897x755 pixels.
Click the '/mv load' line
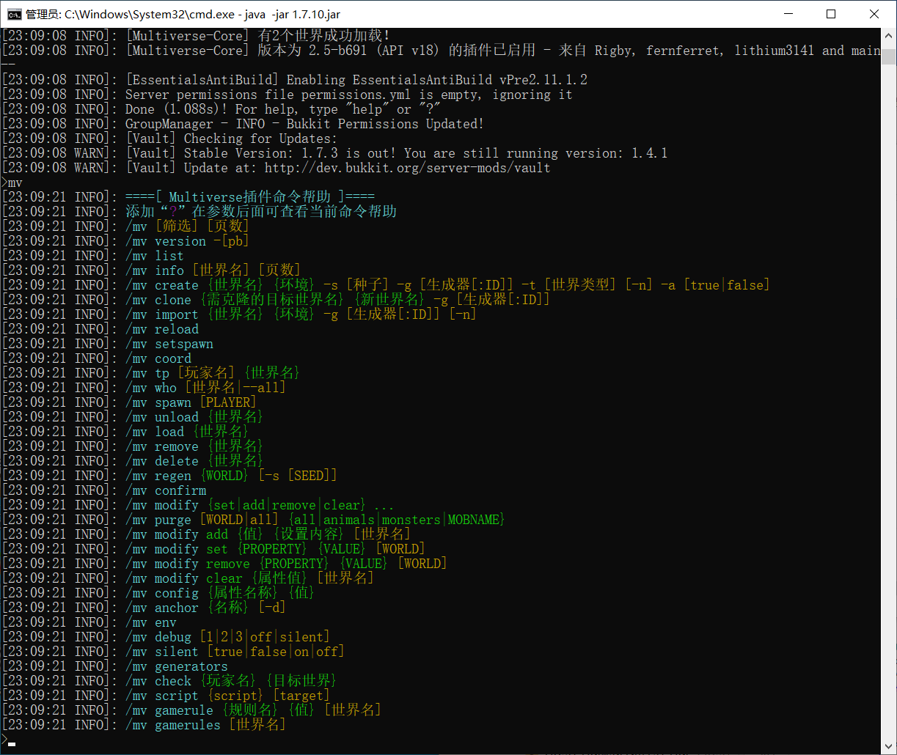click(x=125, y=432)
